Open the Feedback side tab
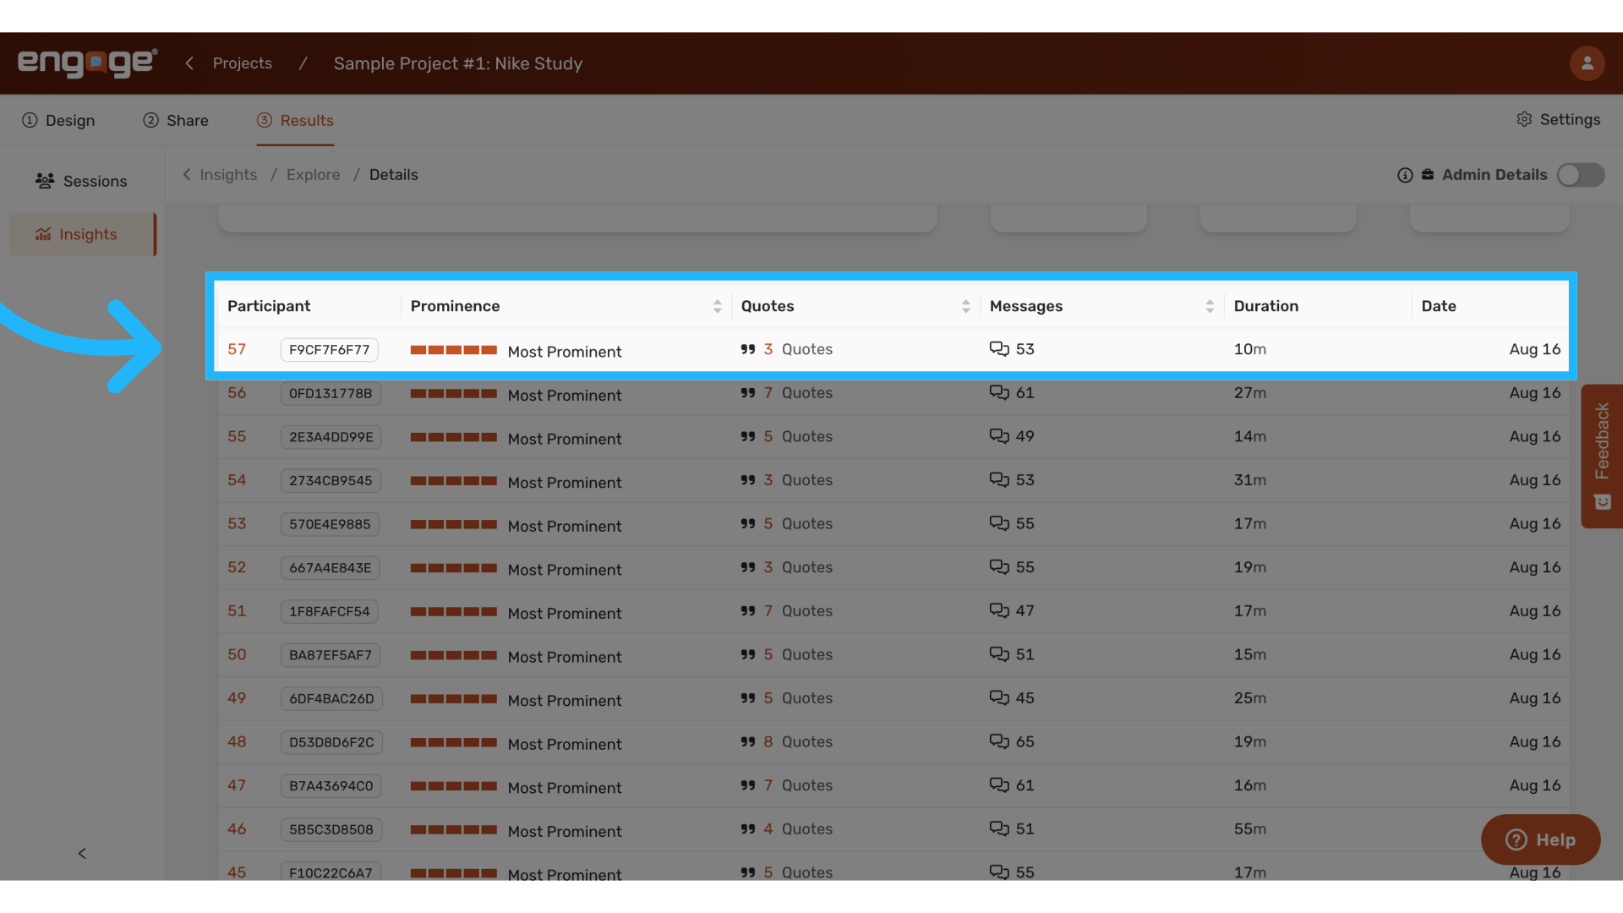Image resolution: width=1623 pixels, height=913 pixels. pos(1601,456)
